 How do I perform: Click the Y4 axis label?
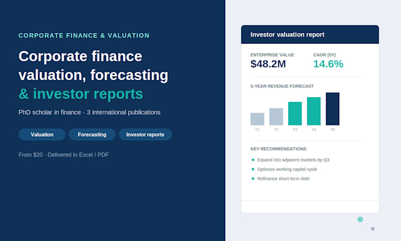pos(314,130)
